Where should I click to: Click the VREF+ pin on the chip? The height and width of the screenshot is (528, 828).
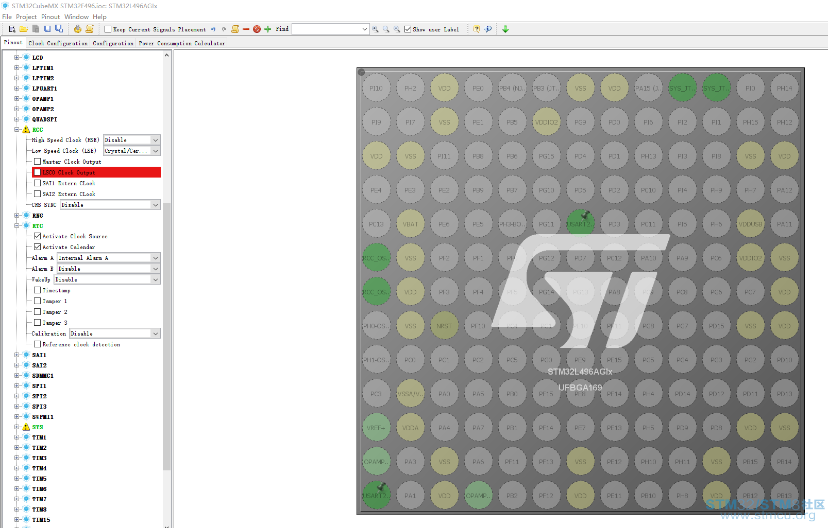(376, 428)
